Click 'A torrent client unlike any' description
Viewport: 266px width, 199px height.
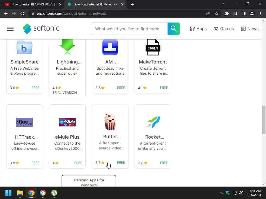pyautogui.click(x=152, y=146)
